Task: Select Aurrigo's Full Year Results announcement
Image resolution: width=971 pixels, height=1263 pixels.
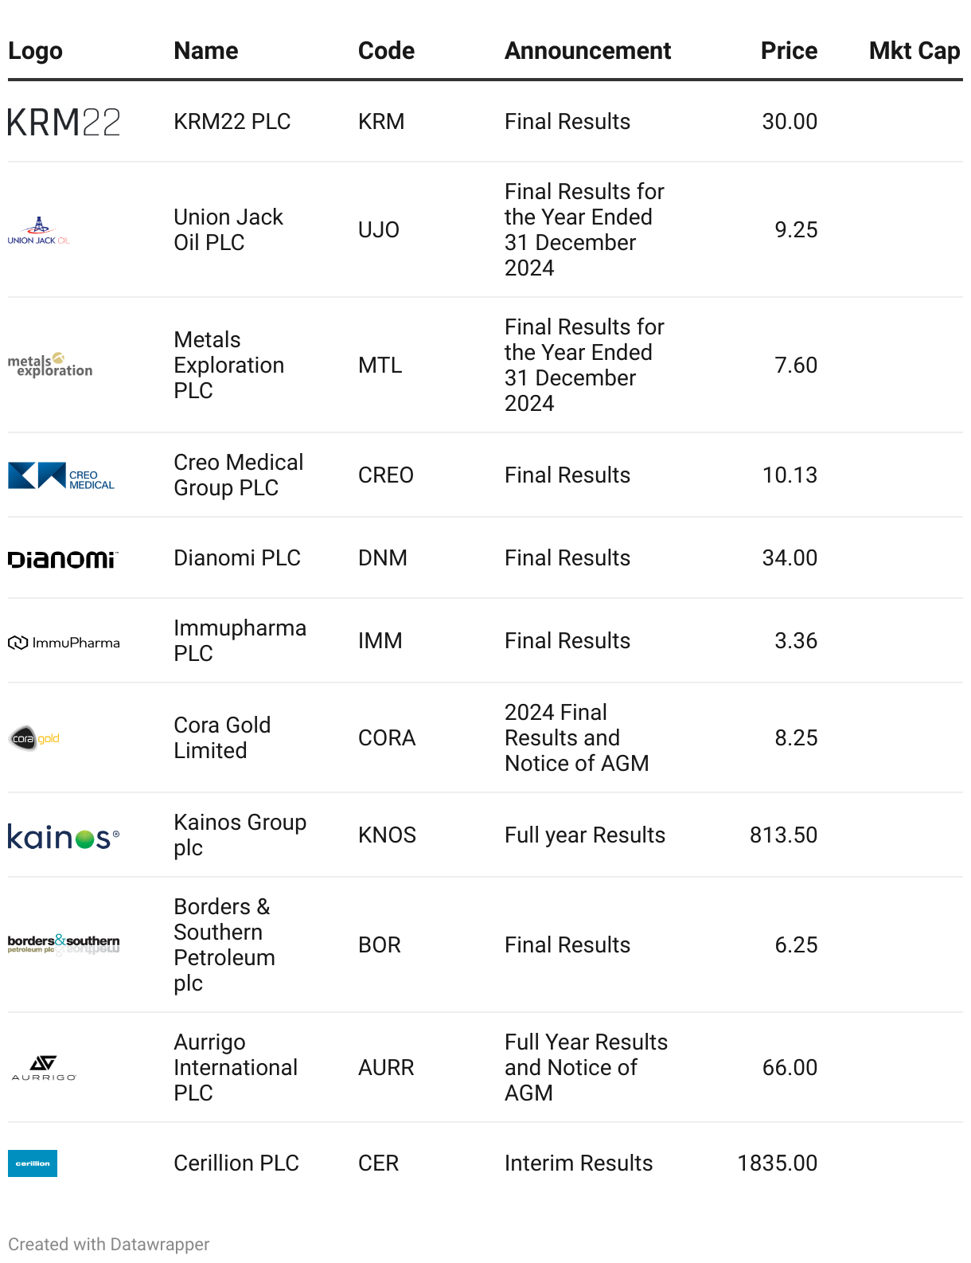Action: tap(587, 1068)
